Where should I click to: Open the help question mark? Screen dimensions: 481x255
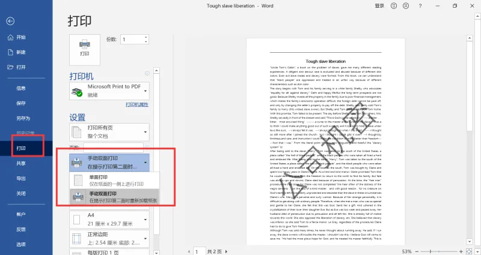420,6
